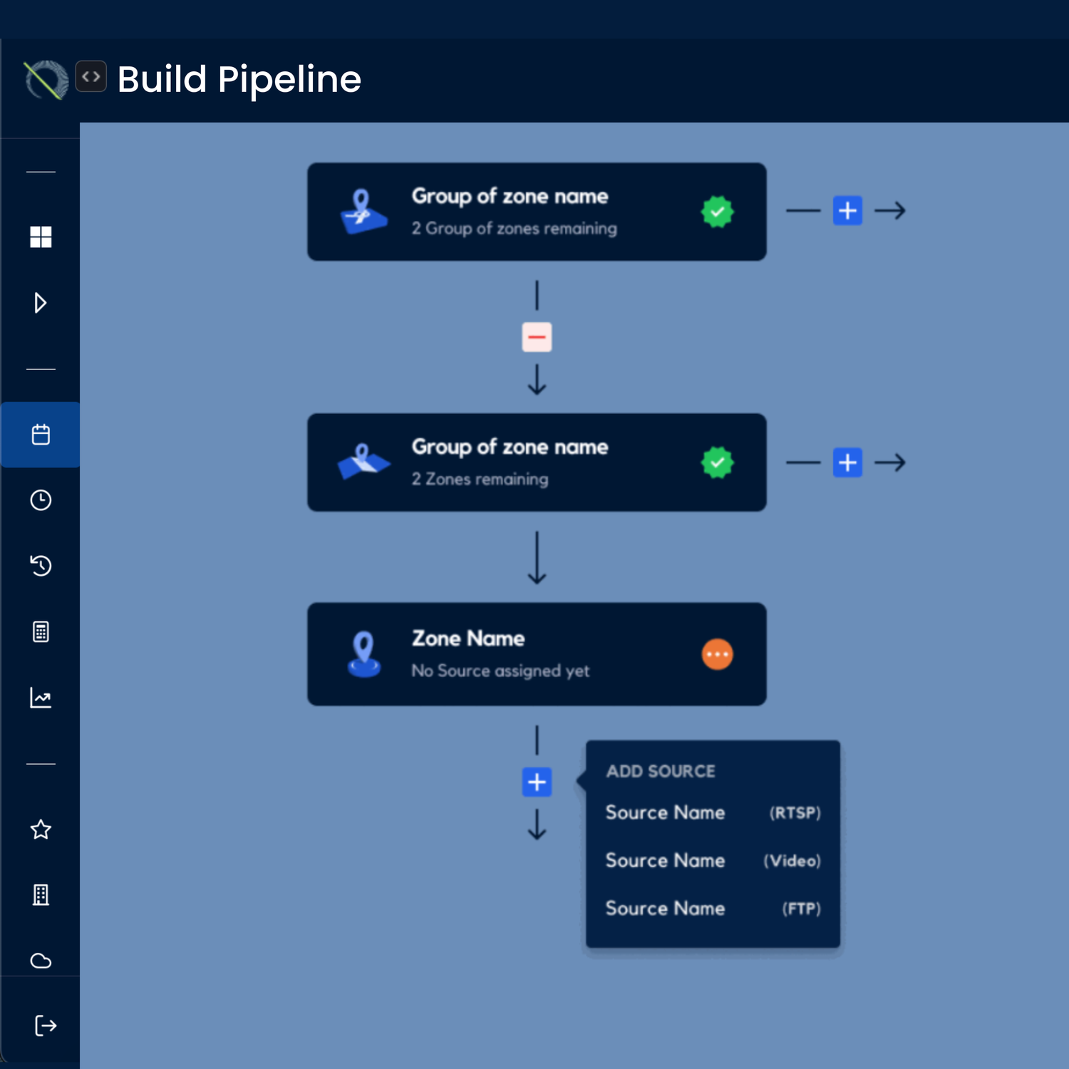Select the Zone Name card
The width and height of the screenshot is (1069, 1069).
537,654
